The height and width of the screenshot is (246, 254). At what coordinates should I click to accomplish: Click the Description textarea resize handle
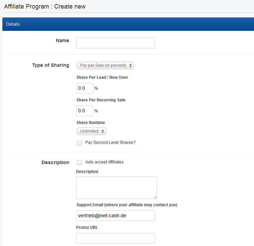[x=155, y=197]
